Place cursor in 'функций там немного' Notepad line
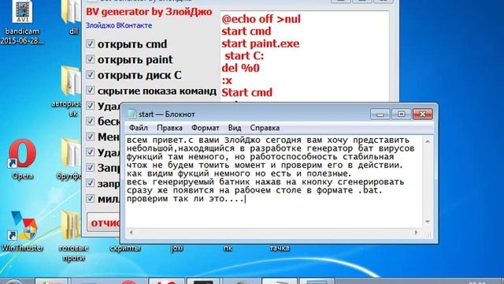 click(x=260, y=157)
